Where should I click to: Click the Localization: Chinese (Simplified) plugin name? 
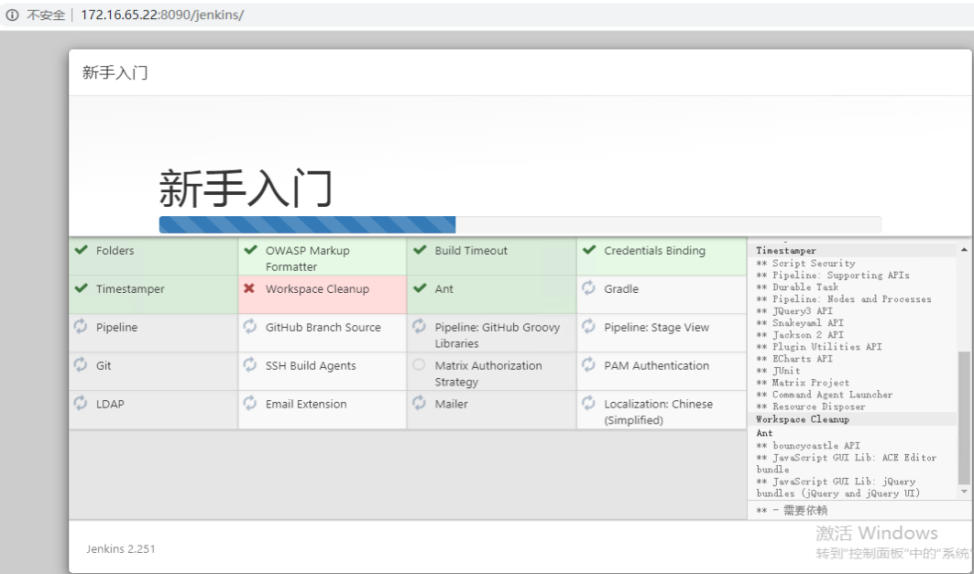(659, 412)
